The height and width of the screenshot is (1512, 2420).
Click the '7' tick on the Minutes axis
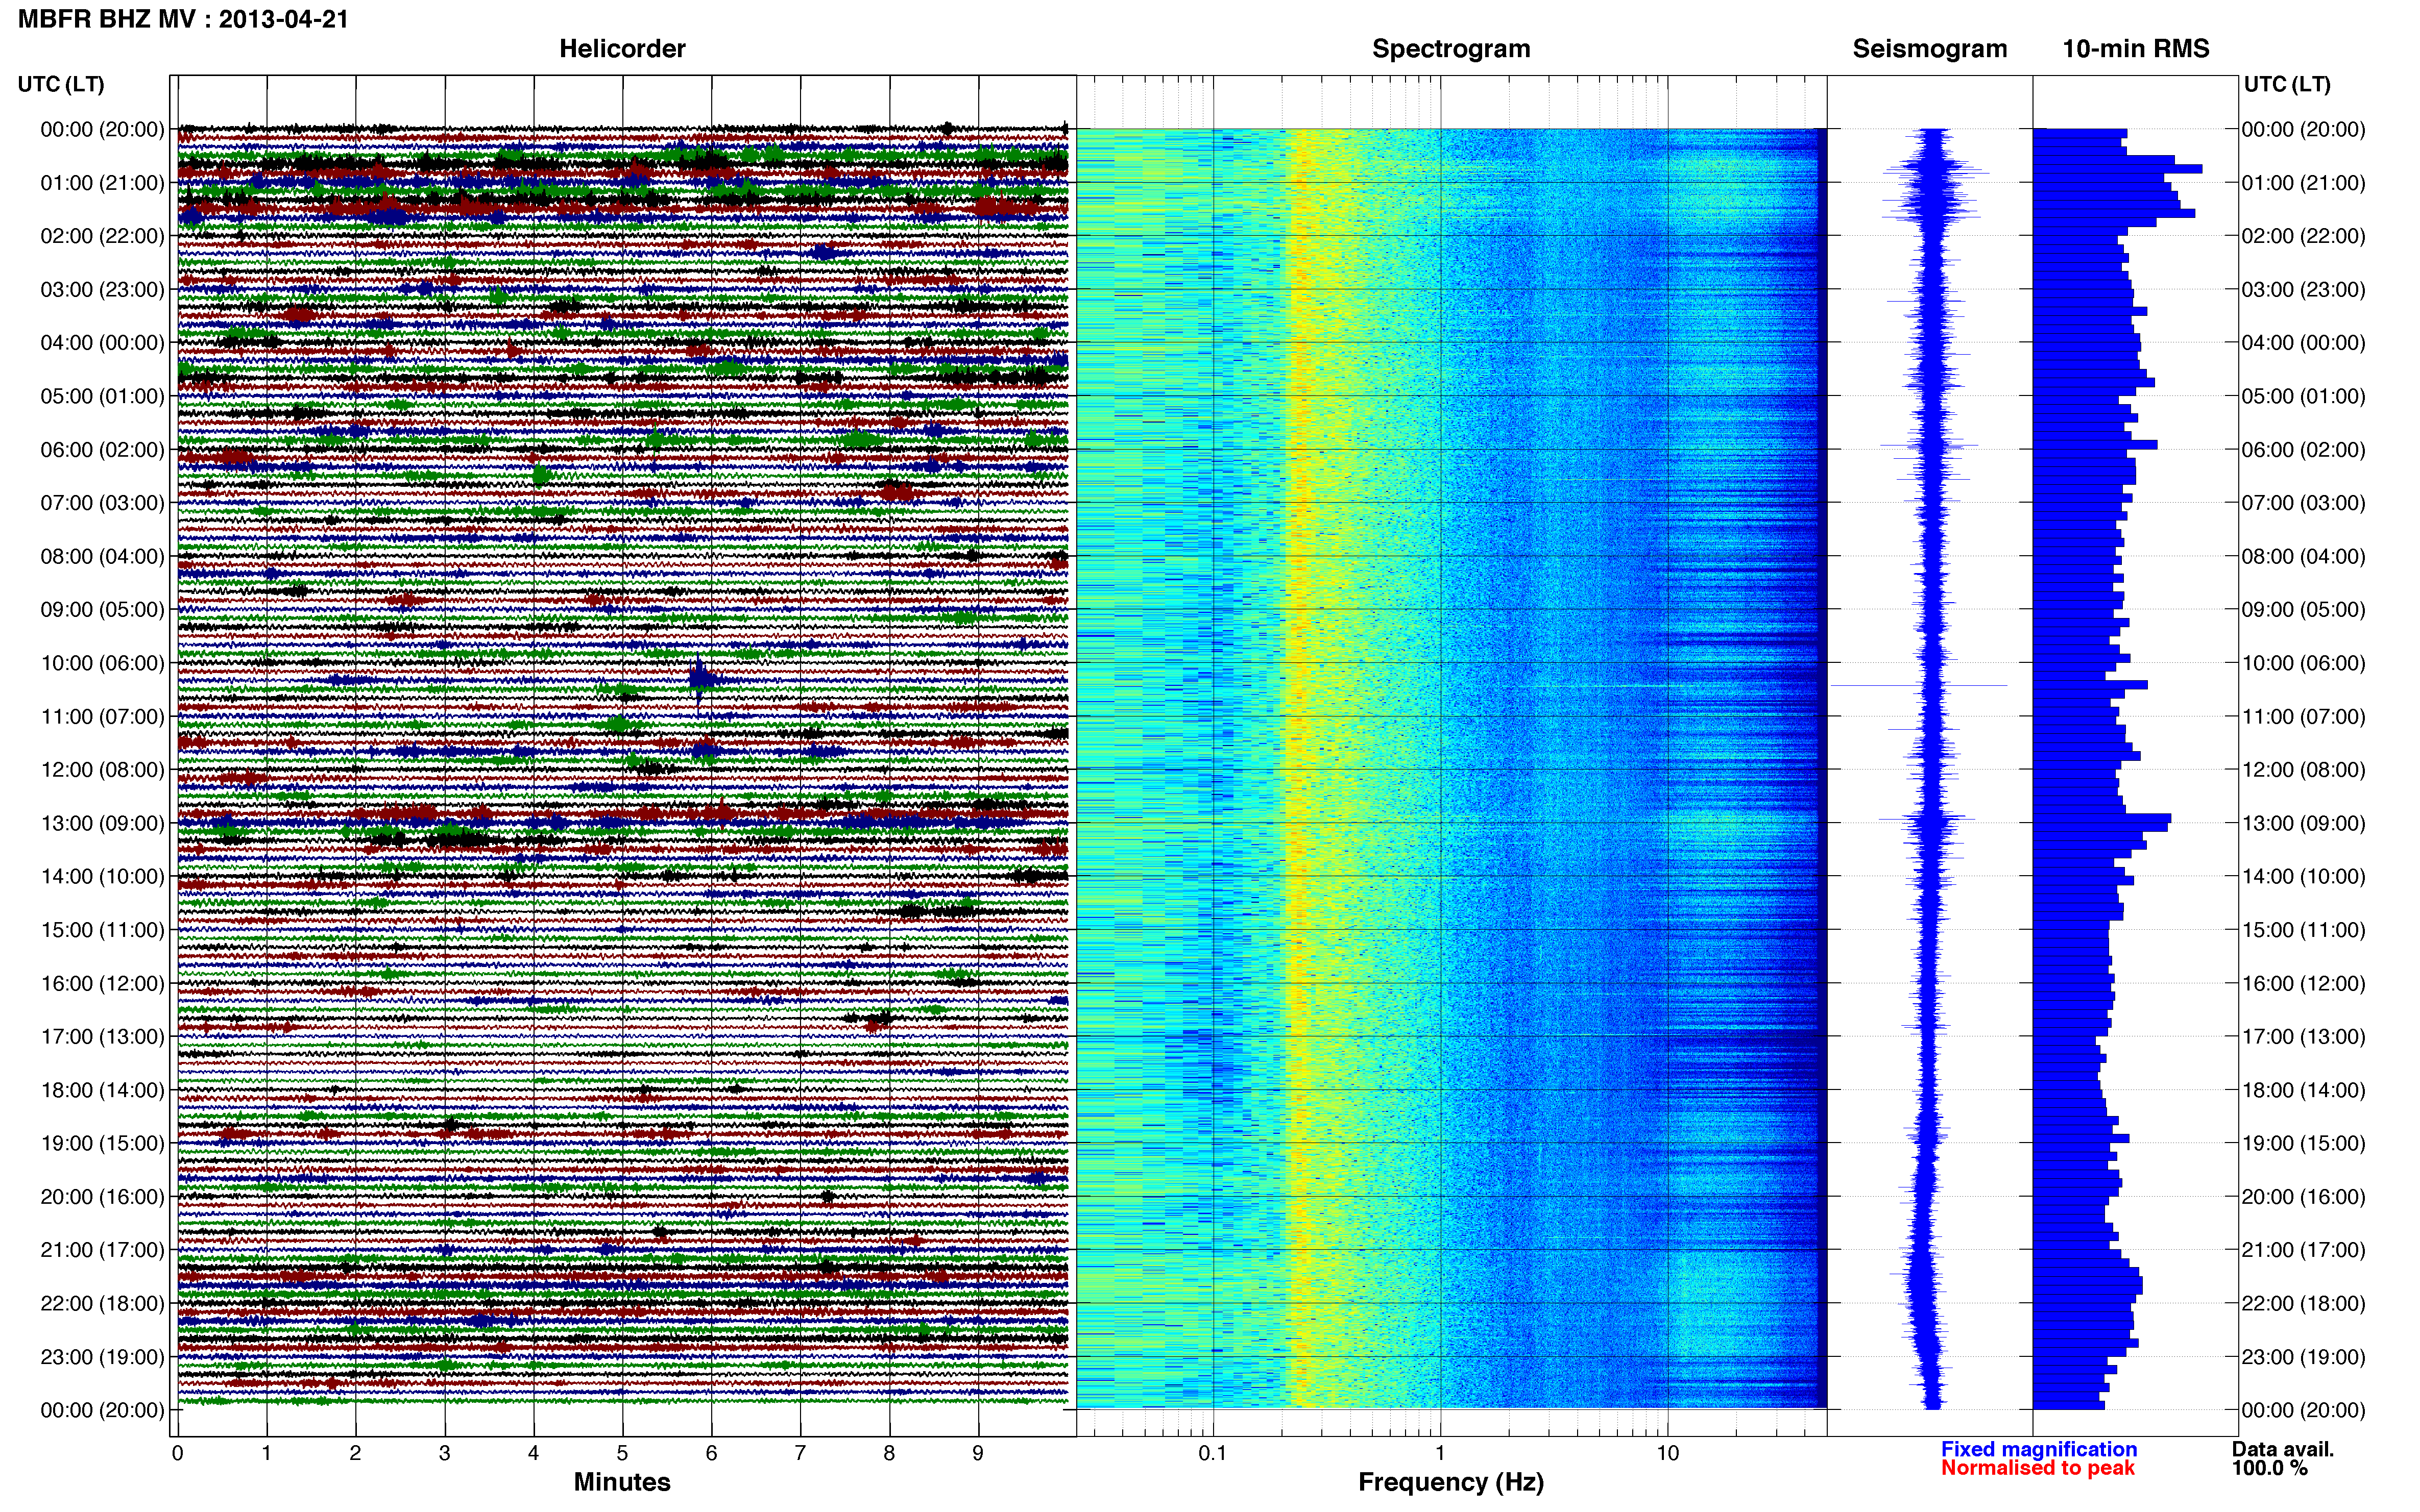coord(801,1454)
